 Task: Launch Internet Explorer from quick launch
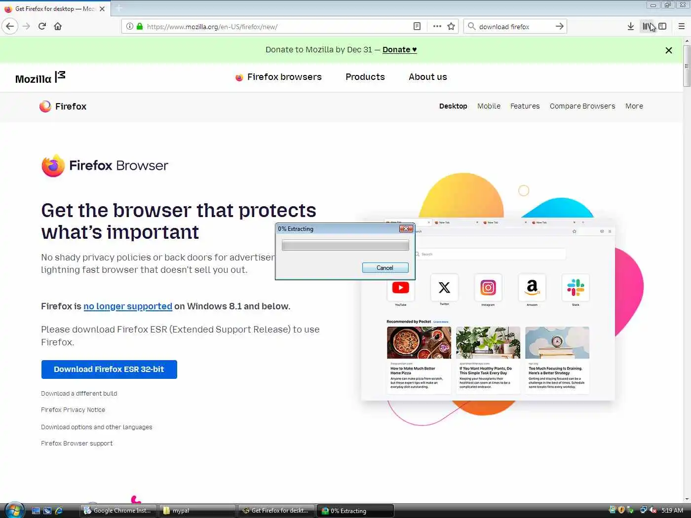click(x=59, y=511)
